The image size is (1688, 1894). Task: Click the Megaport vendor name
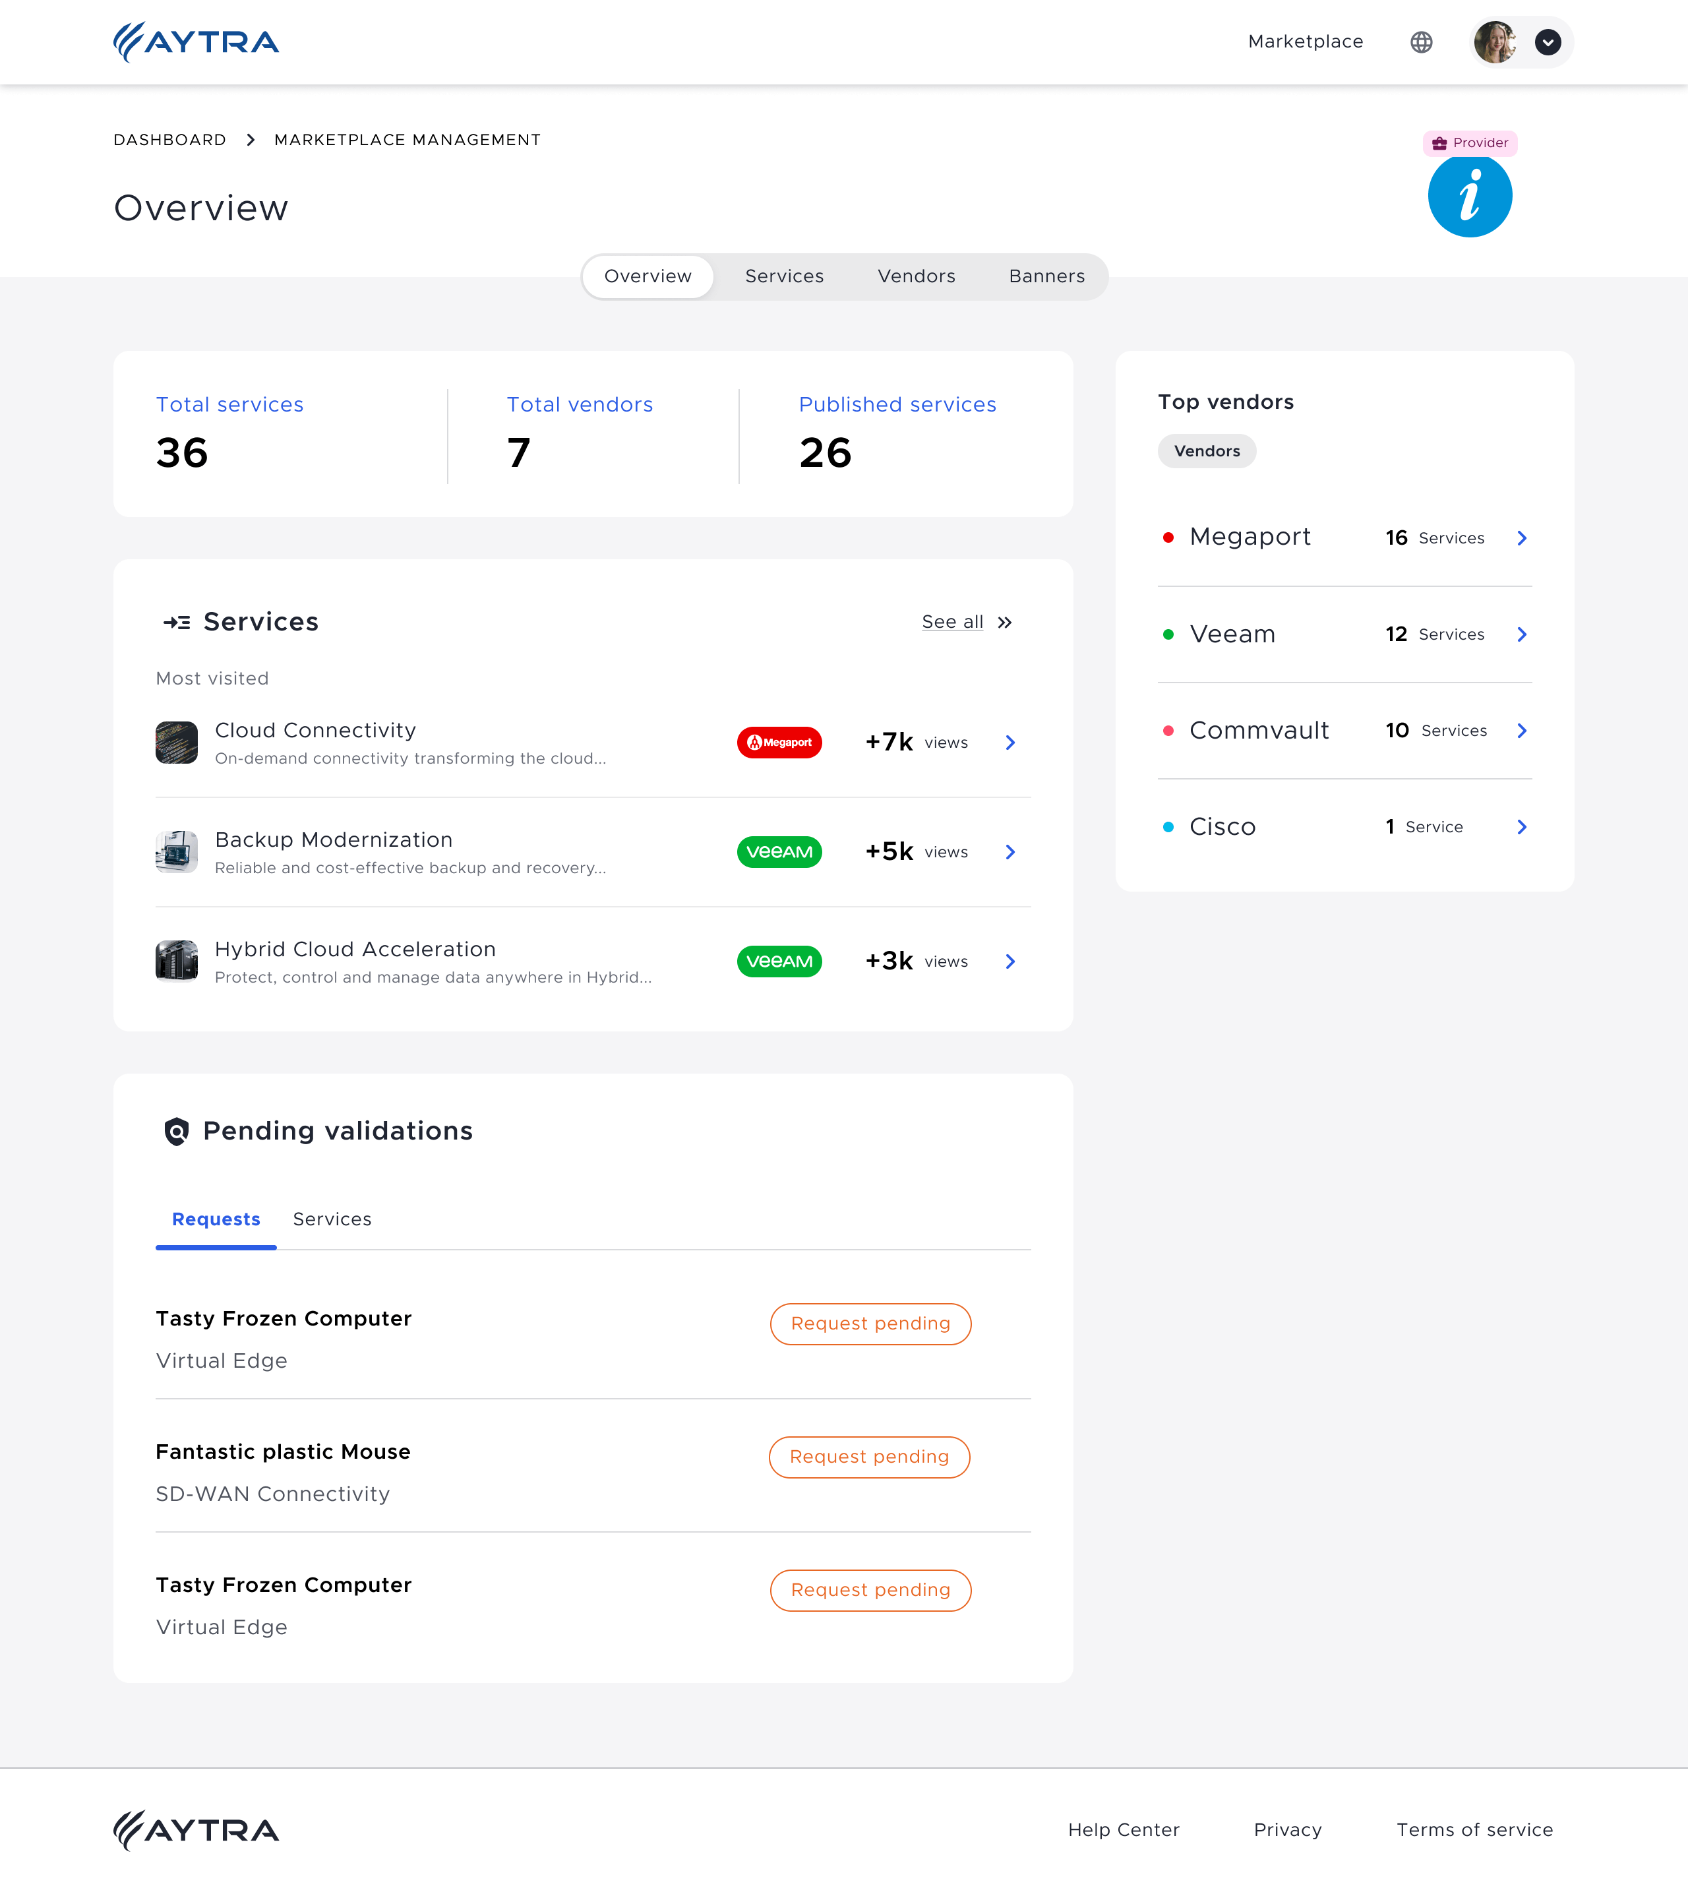(x=1250, y=538)
